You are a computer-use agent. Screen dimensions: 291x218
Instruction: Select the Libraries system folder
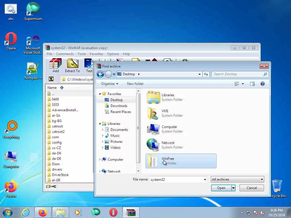tap(181, 97)
